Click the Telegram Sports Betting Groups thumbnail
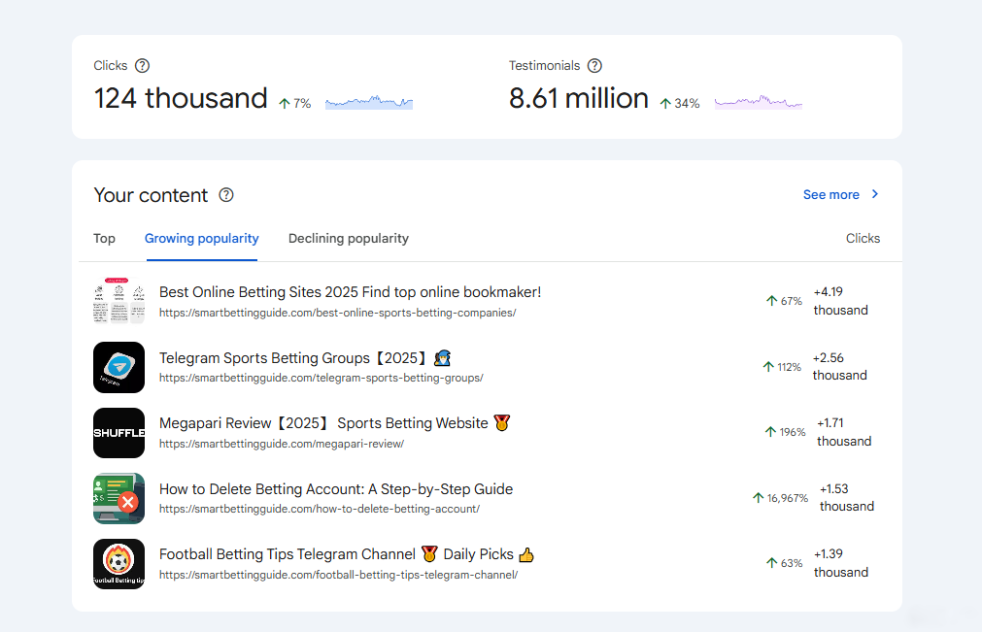The width and height of the screenshot is (982, 632). (x=119, y=367)
